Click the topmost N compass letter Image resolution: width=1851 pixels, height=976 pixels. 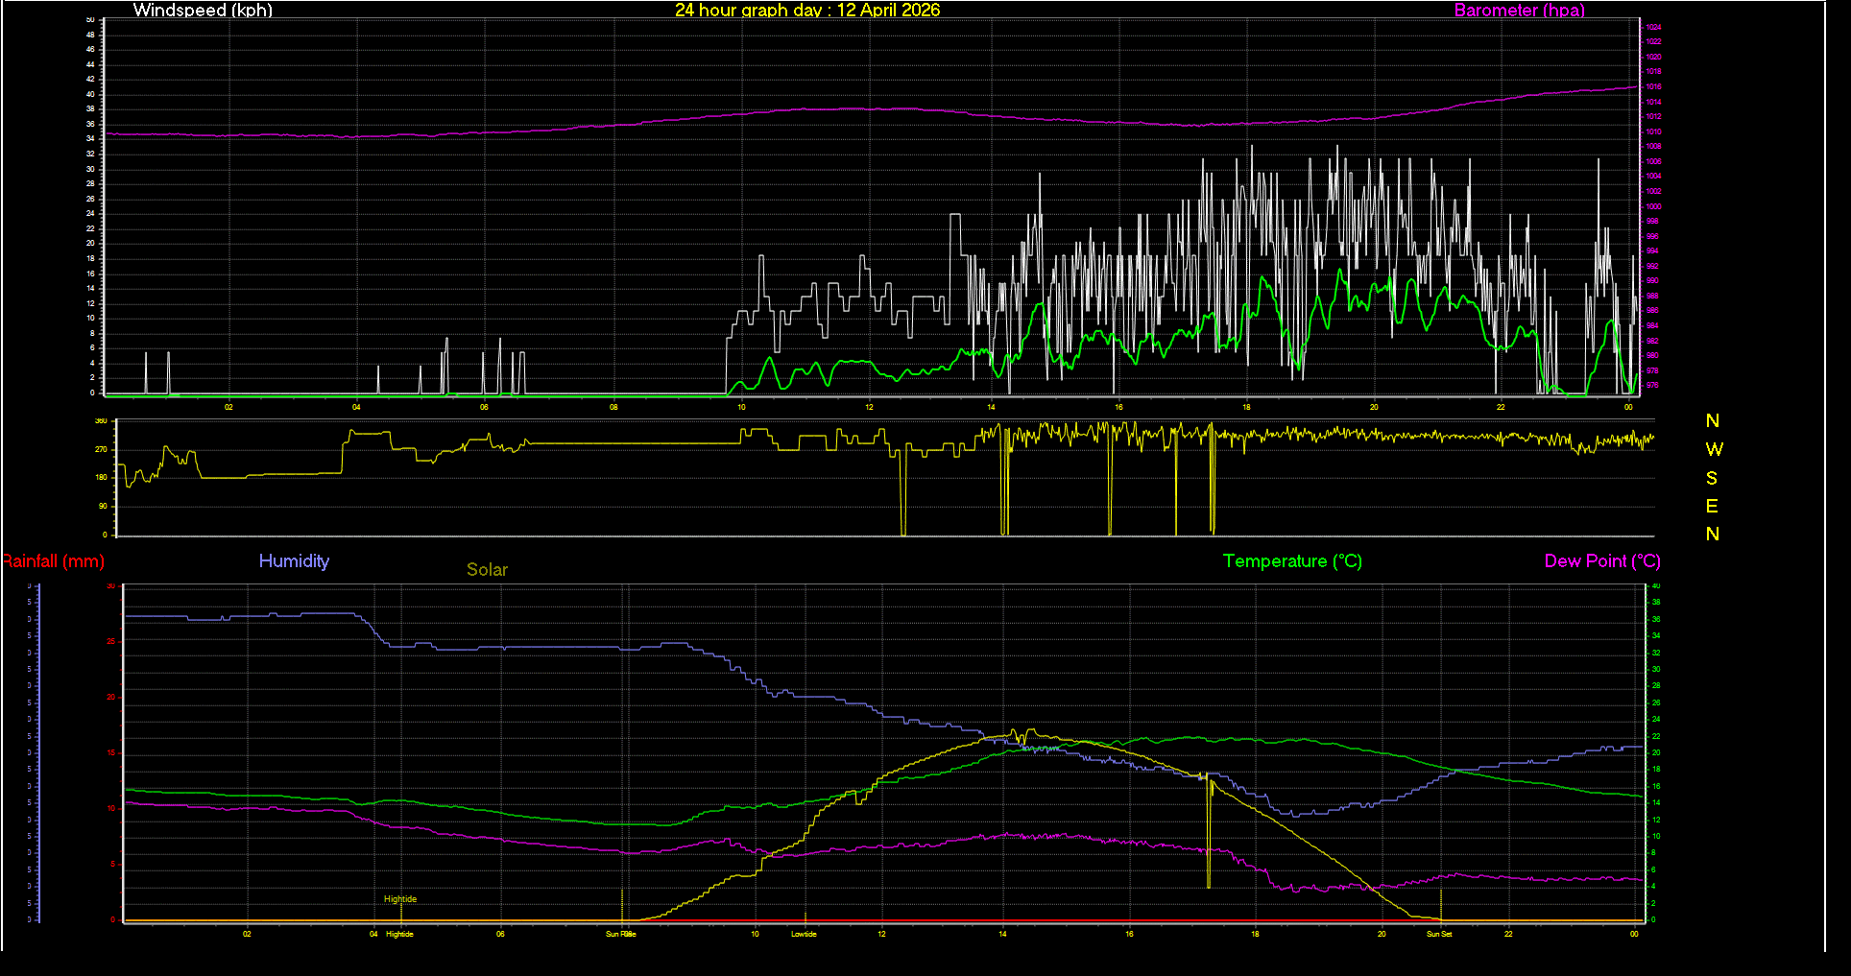coord(1712,420)
